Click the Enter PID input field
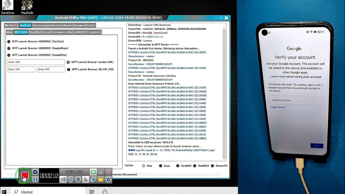345x194 pixels. click(x=51, y=70)
